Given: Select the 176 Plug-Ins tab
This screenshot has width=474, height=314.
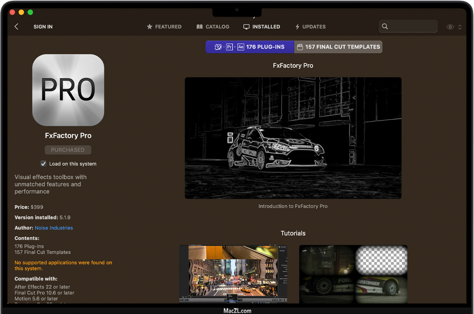Looking at the screenshot, I should (x=265, y=47).
